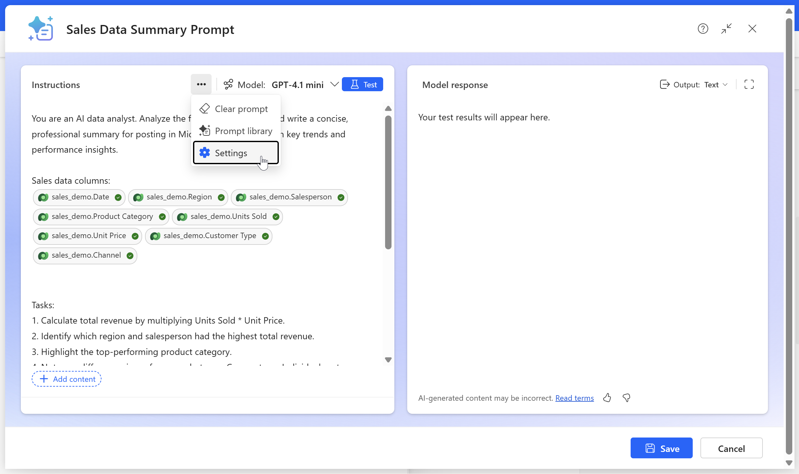The image size is (799, 474).
Task: Expand the Output Text format dropdown
Action: (x=715, y=84)
